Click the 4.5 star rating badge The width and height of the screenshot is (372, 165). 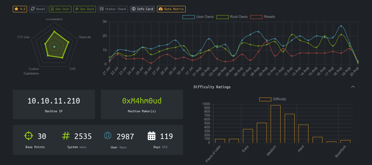(x=20, y=9)
